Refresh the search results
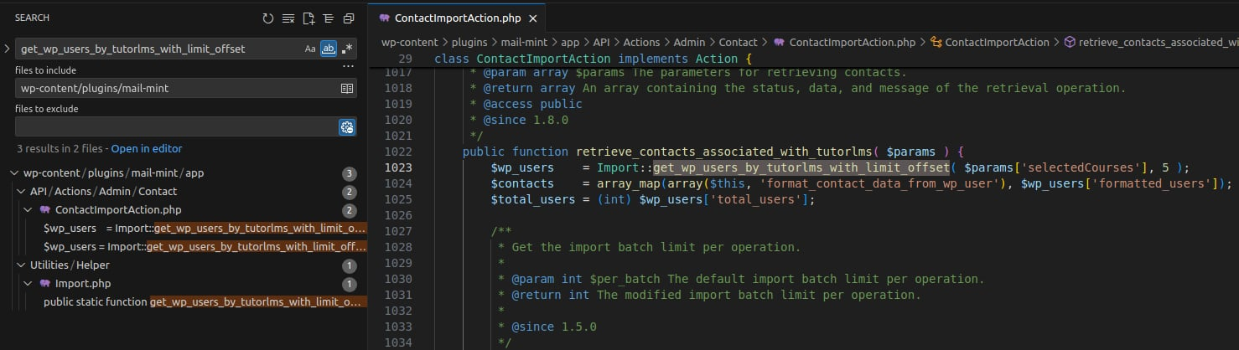This screenshot has height=350, width=1239. click(268, 18)
